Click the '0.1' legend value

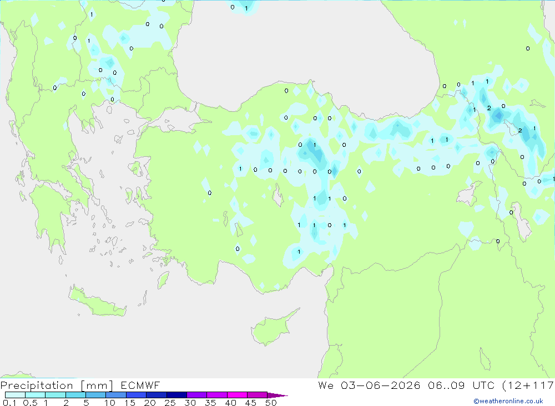(9, 403)
